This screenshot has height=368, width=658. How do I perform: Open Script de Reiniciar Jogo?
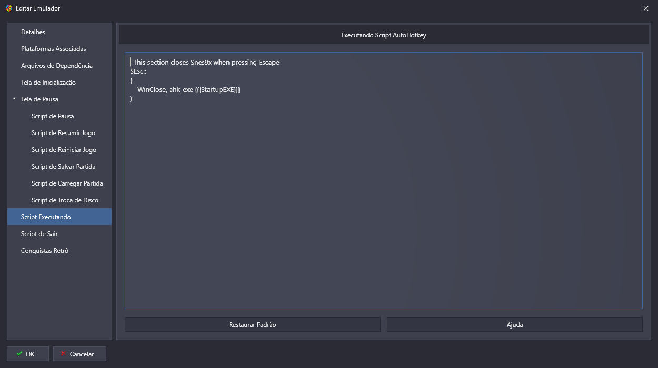[x=64, y=150]
